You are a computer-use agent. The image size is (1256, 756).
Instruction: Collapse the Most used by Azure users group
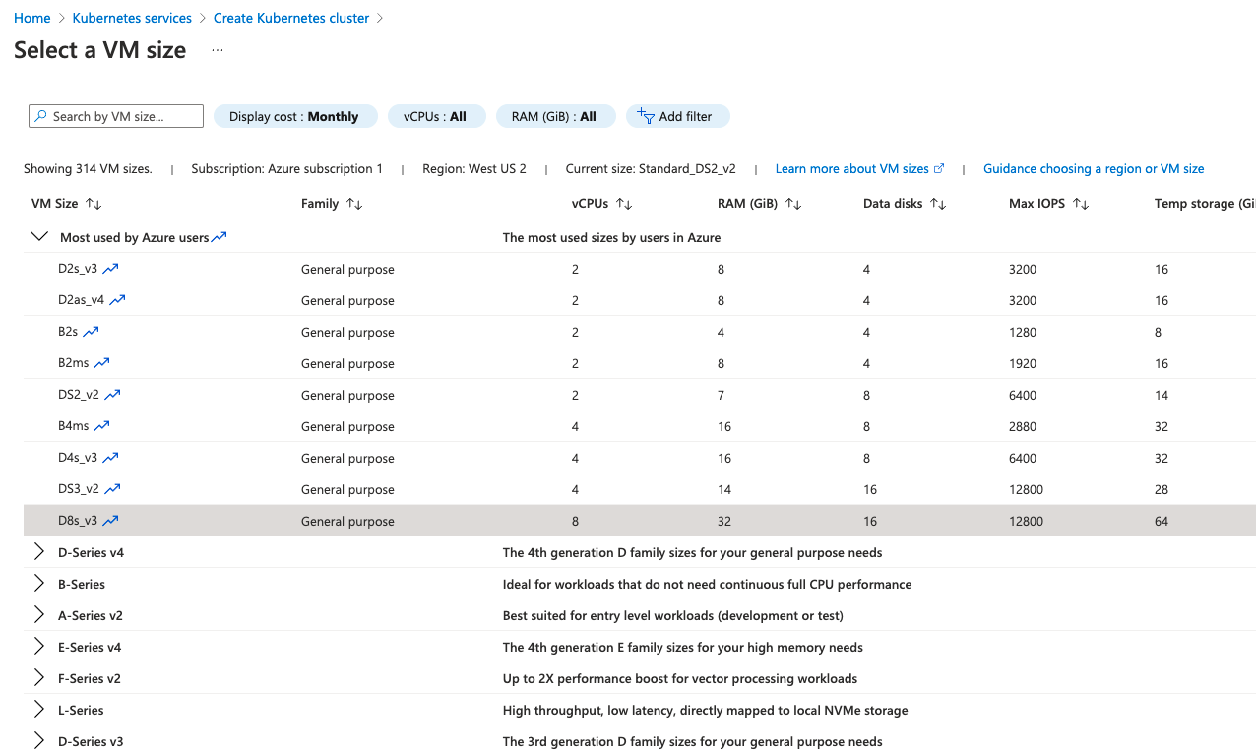coord(39,237)
